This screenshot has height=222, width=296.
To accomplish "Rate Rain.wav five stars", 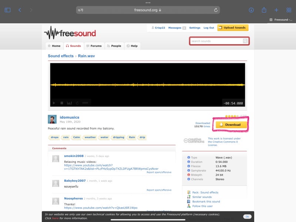I will 238,115.
